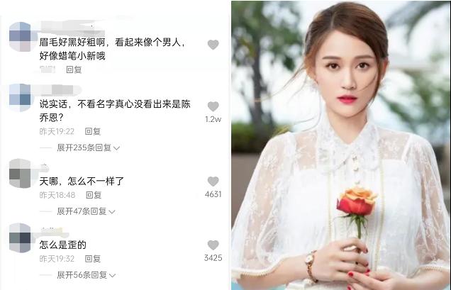Open avatar of the 天哪 comment author
451x290 pixels.
click(x=20, y=174)
